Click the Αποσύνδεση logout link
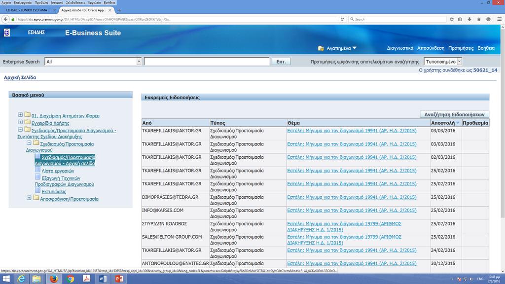This screenshot has height=284, width=505. pyautogui.click(x=431, y=48)
